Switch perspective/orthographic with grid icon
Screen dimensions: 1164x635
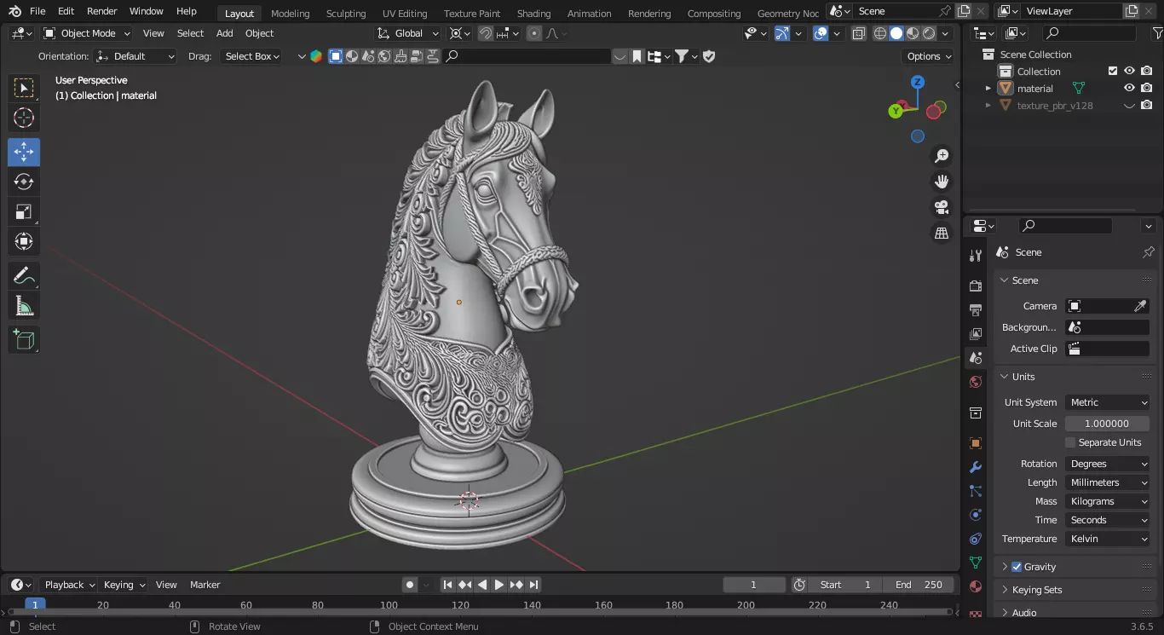tap(942, 233)
